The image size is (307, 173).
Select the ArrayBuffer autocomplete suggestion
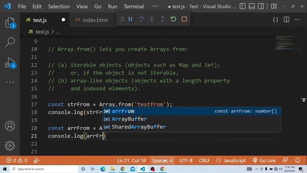[192, 119]
